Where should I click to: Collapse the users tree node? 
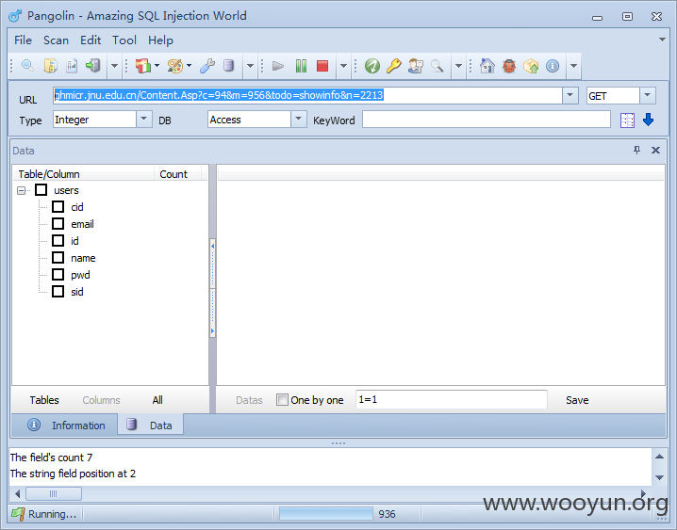[x=21, y=190]
